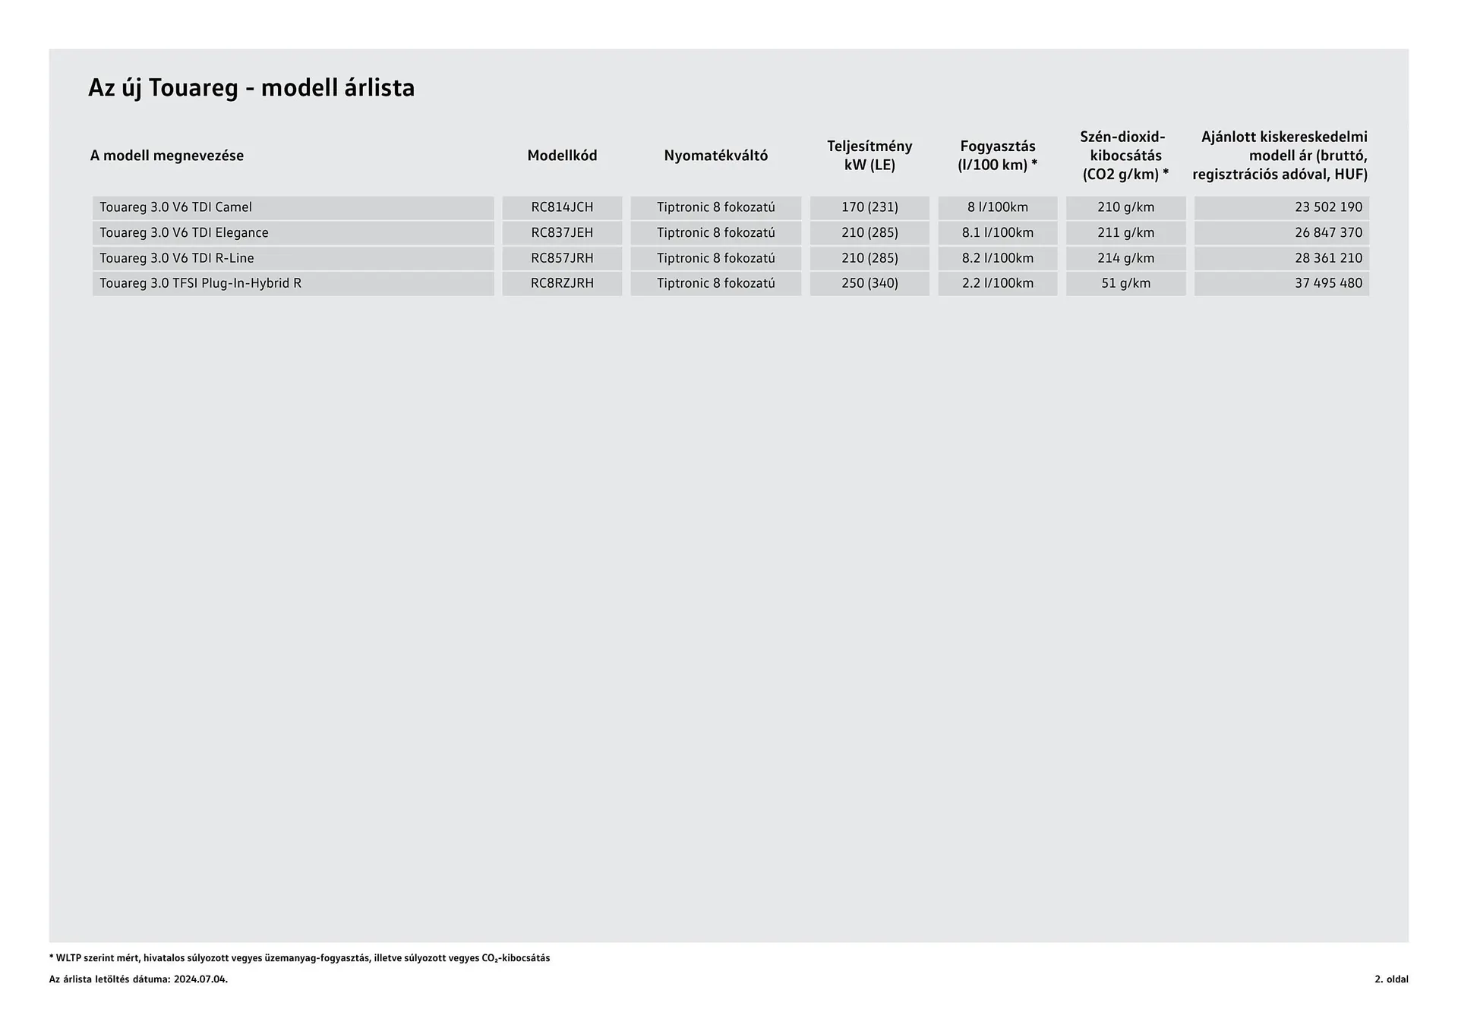Click the 'Touareg 3.0 V6 TDI R-Line' cell
This screenshot has width=1458, height=1031.
(x=177, y=258)
